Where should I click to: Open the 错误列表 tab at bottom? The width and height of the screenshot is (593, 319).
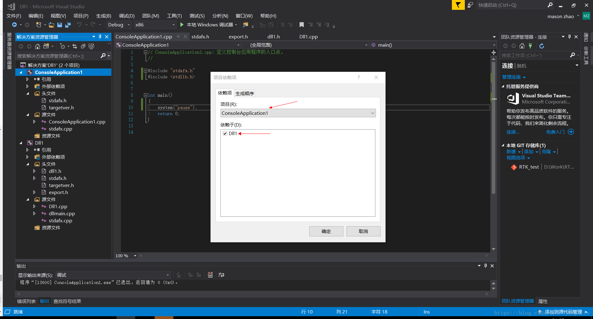tap(26, 301)
